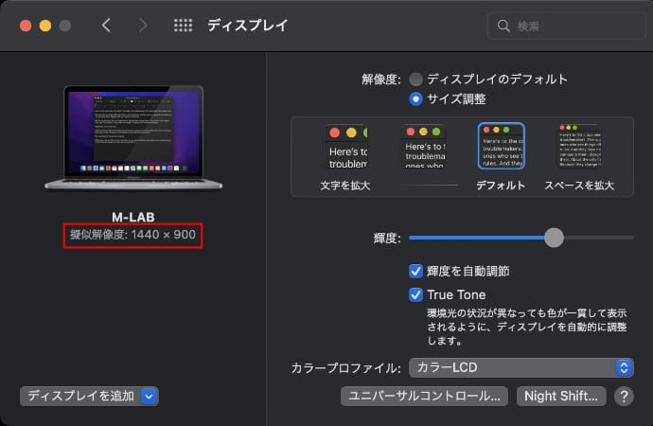
Task: Open the show-all preferences grid icon
Action: (x=183, y=26)
